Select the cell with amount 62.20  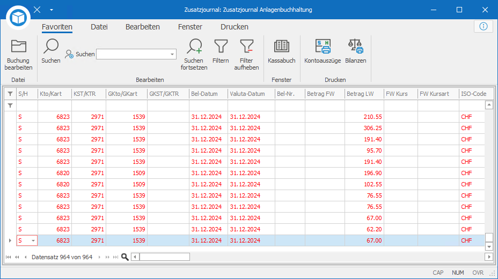364,229
